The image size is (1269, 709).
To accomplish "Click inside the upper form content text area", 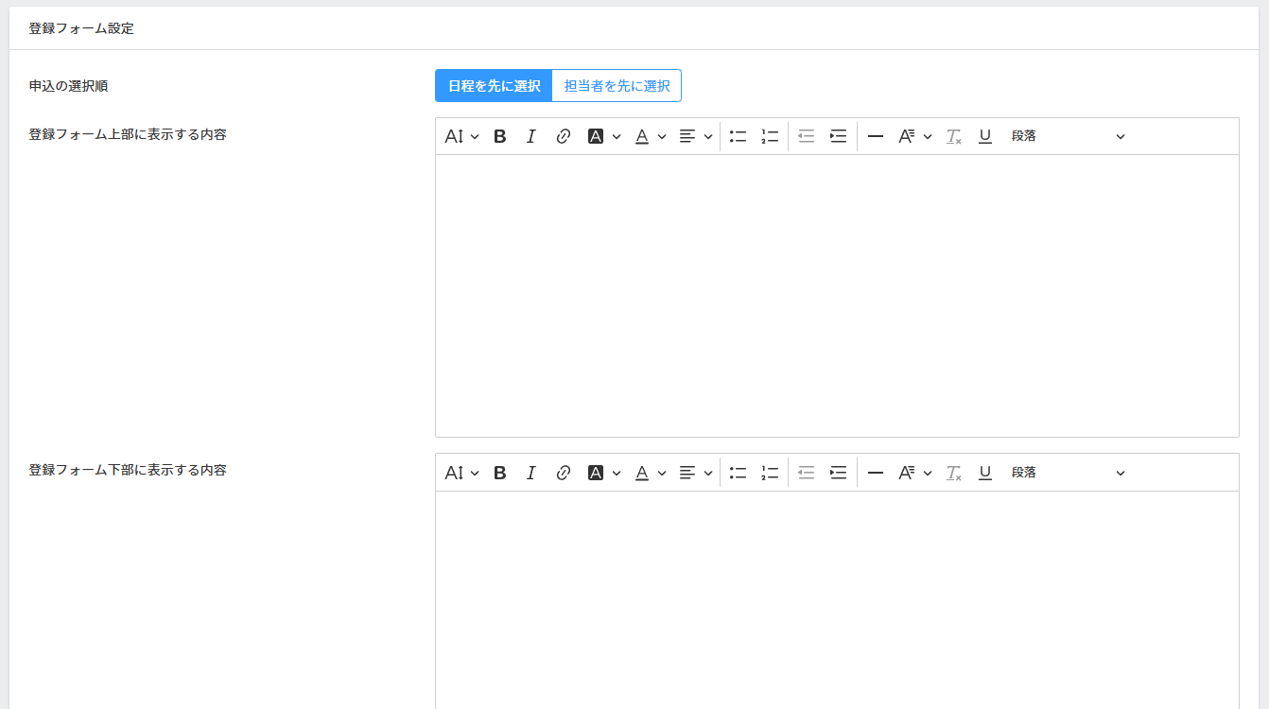I will tap(837, 295).
